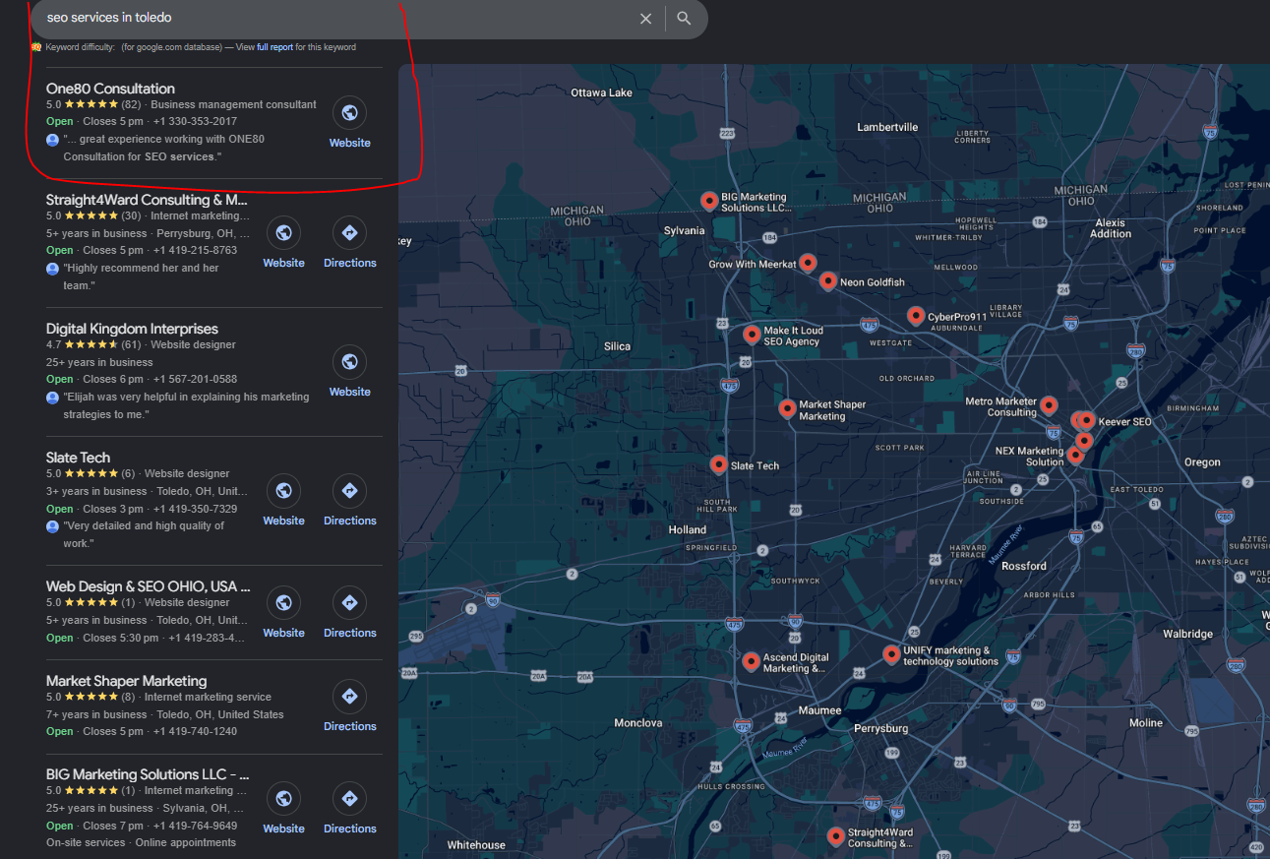Click phone number +1 419-350-7329

195,509
